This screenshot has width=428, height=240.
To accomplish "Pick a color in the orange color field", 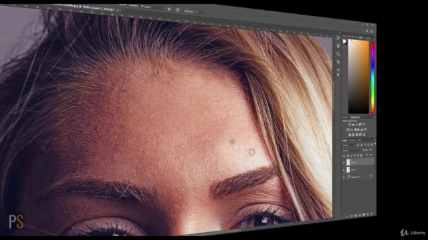I will point(358,77).
